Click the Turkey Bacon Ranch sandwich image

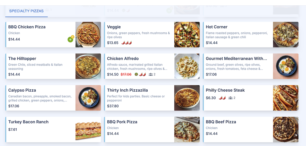[x=88, y=130]
